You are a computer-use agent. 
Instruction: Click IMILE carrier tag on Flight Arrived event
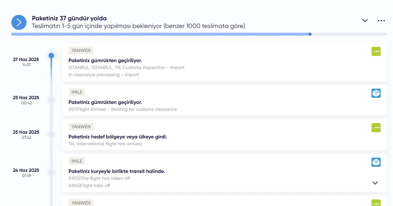pyautogui.click(x=77, y=92)
